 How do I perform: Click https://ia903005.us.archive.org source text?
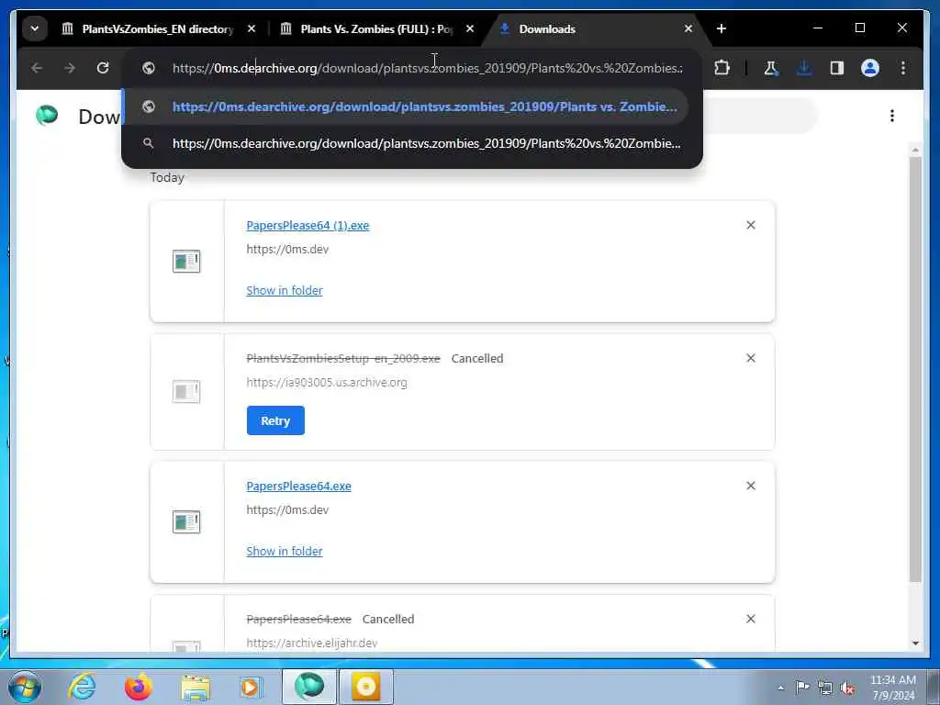[327, 383]
